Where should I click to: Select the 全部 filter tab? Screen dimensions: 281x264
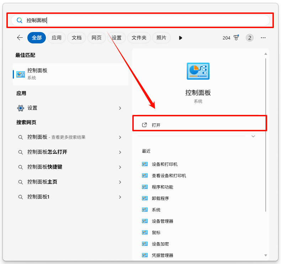tap(37, 38)
